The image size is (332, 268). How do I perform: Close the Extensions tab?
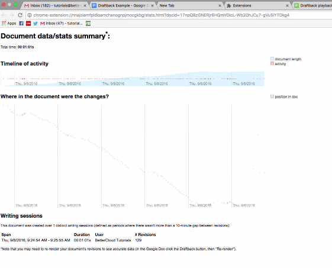(x=287, y=6)
